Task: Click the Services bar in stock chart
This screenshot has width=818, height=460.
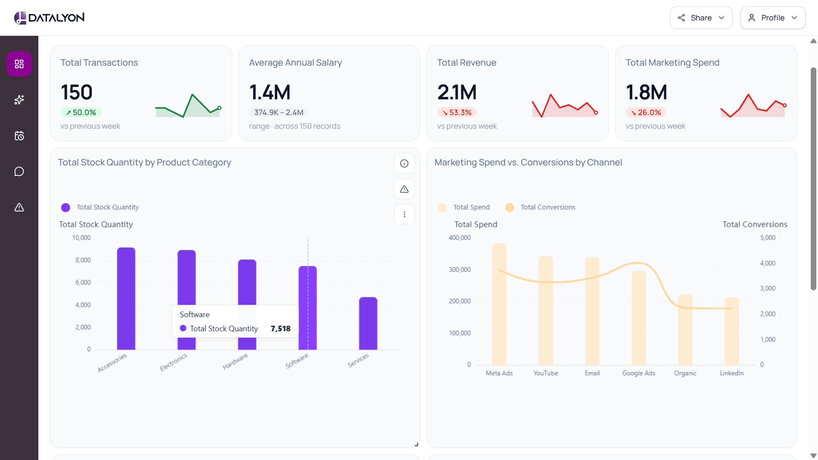Action: pos(368,323)
